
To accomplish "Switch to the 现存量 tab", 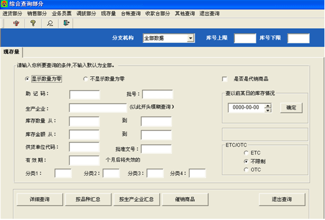I will click(x=11, y=52).
